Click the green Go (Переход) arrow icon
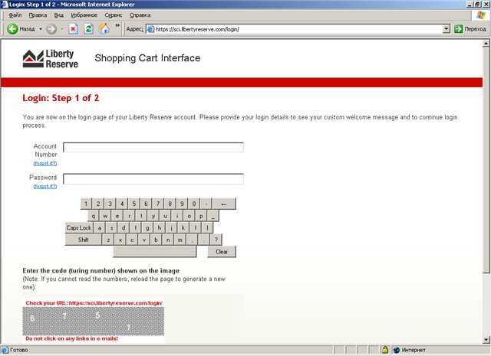The height and width of the screenshot is (356, 491). click(x=459, y=29)
